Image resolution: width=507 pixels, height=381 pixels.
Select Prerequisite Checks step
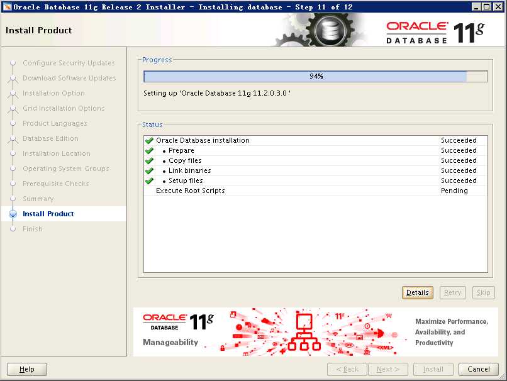point(55,184)
